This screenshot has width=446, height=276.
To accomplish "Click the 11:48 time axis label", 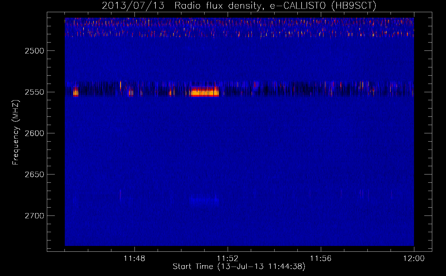I will coord(134,259).
